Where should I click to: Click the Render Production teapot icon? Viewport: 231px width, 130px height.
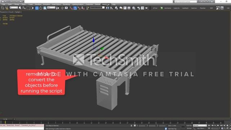coord(147,8)
